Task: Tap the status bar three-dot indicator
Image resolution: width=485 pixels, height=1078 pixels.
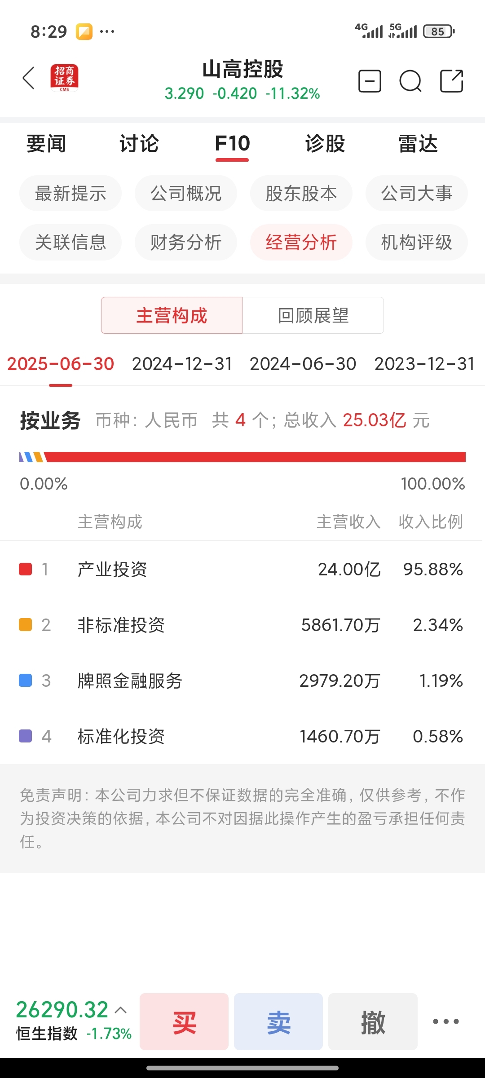Action: (x=107, y=31)
